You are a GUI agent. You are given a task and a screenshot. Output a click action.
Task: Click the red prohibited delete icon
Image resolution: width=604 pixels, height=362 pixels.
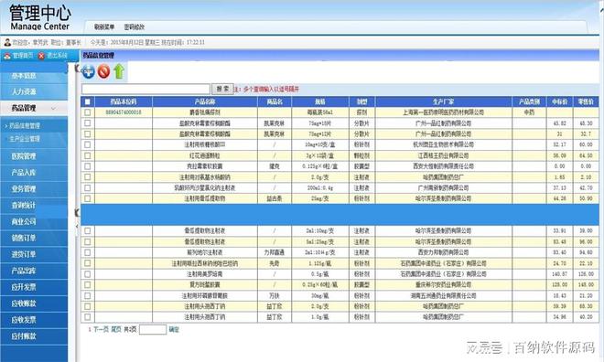[x=103, y=71]
